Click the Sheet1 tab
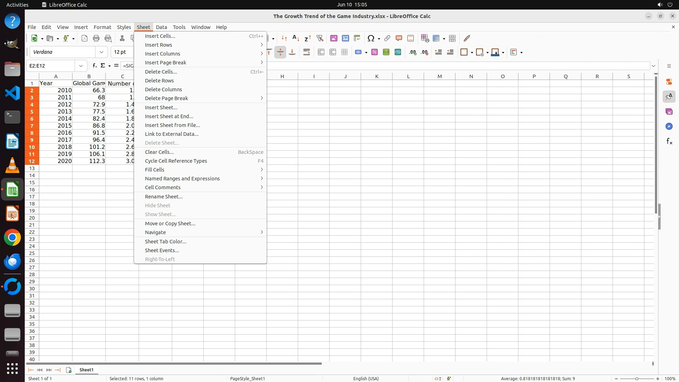Viewport: 679px width, 382px height. [x=86, y=370]
